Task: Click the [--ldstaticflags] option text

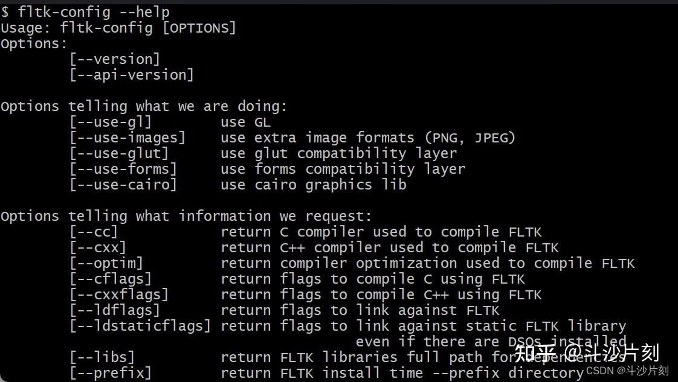Action: tap(140, 326)
